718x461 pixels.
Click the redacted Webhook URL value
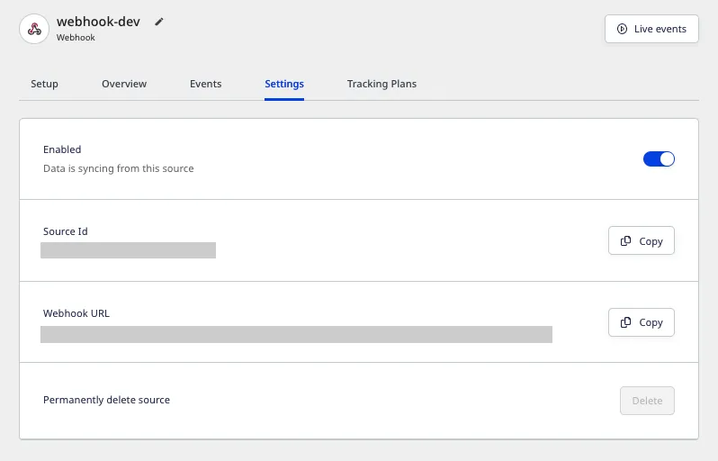coord(296,335)
